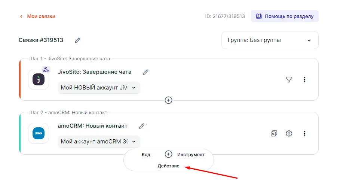The image size is (337, 185).
Task: Click pencil to rename JivoSite: Завершение чата
Action: tap(145, 72)
